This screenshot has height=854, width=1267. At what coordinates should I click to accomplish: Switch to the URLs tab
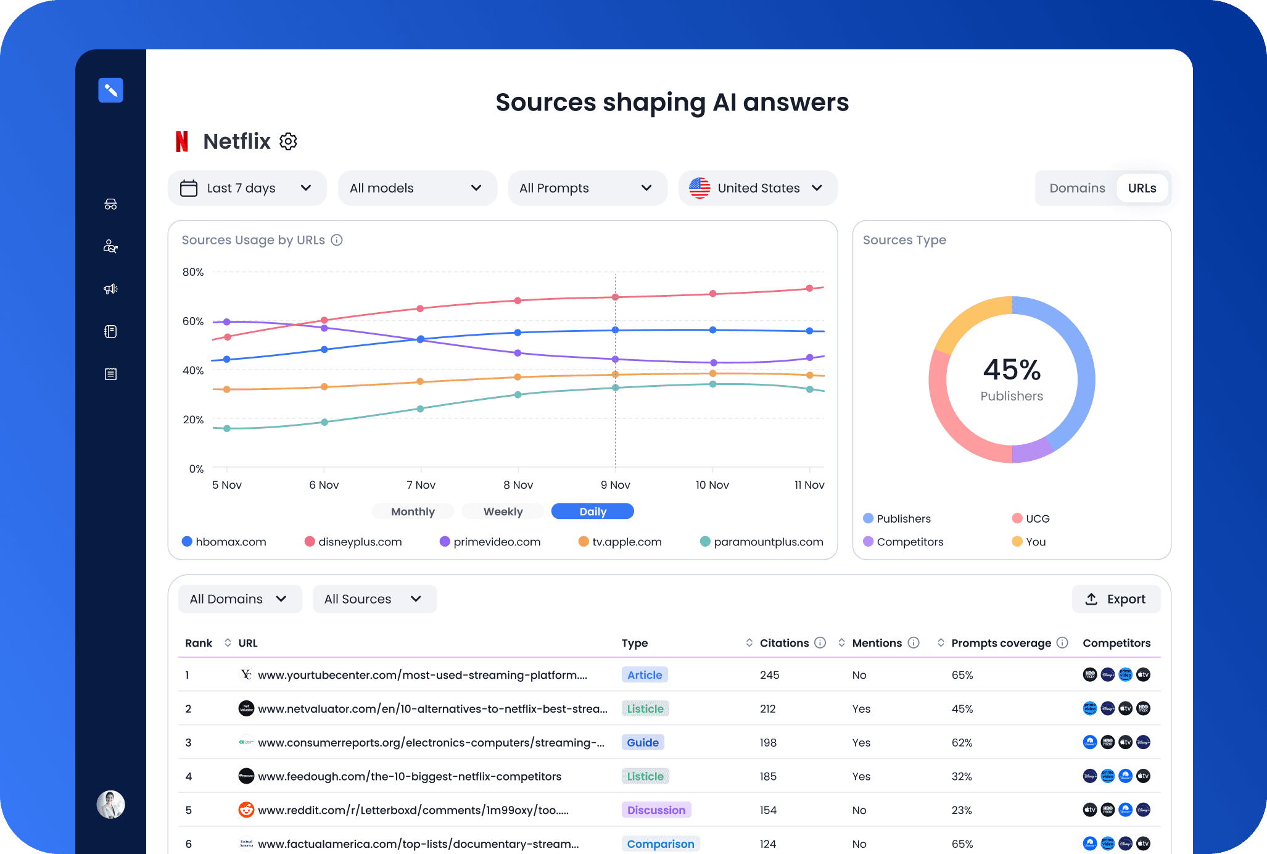coord(1142,188)
